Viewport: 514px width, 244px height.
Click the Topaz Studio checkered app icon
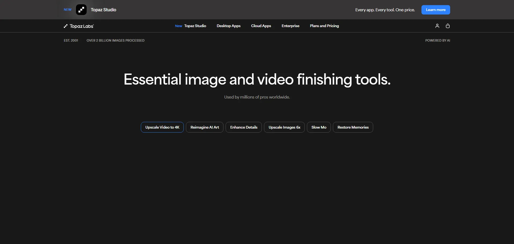(81, 10)
